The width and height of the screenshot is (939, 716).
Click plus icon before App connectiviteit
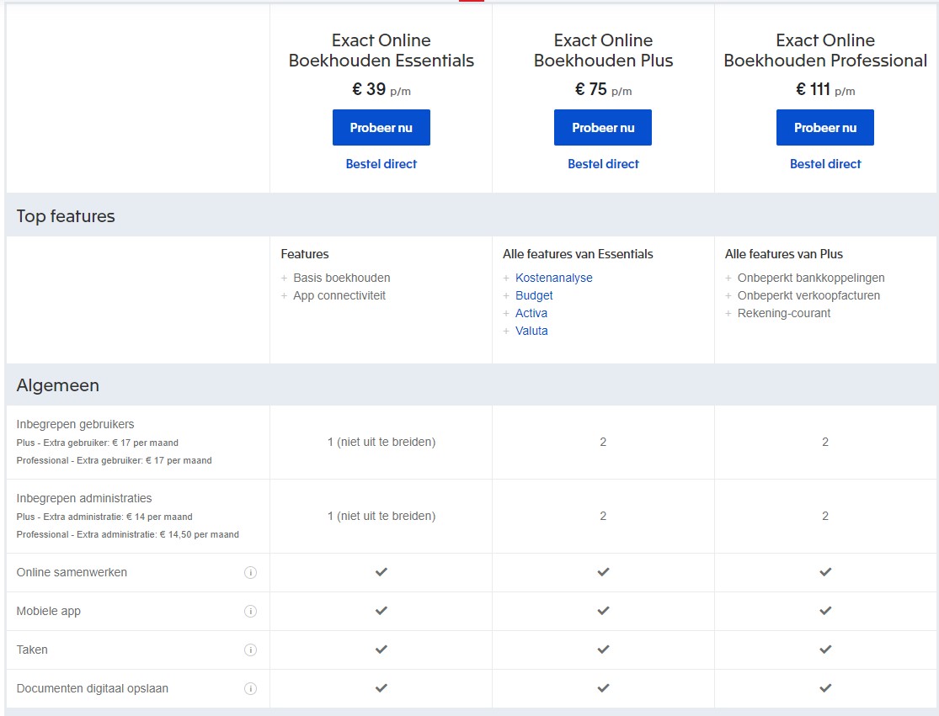(285, 295)
